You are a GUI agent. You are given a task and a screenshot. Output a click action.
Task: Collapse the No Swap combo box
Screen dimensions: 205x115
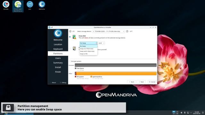[88, 43]
